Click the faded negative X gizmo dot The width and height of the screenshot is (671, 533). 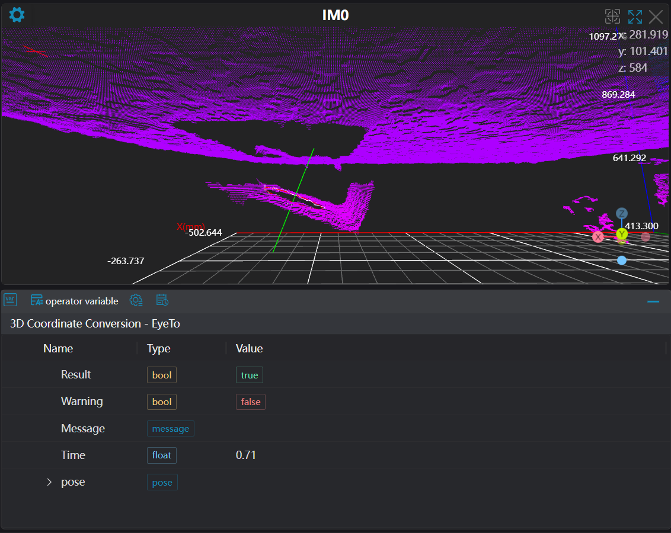pyautogui.click(x=646, y=237)
